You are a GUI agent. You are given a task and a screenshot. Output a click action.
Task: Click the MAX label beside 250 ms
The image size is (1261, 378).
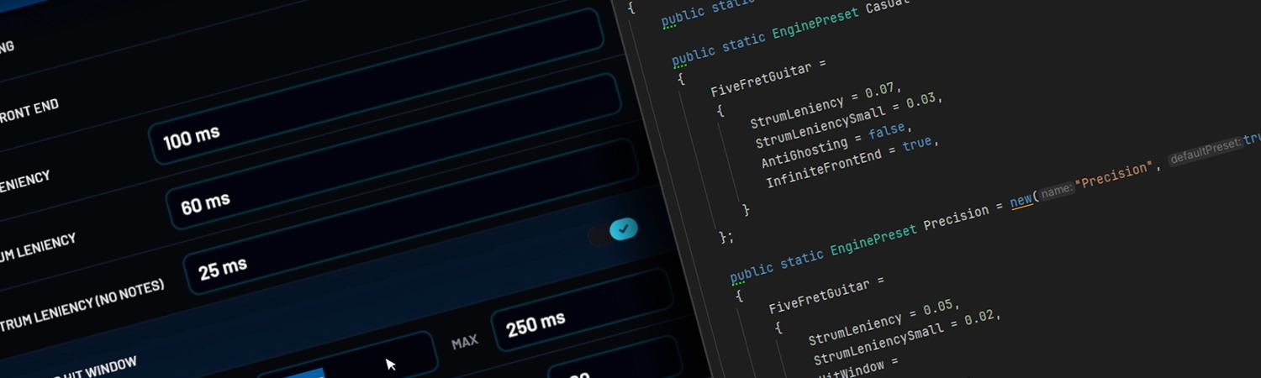tap(464, 342)
